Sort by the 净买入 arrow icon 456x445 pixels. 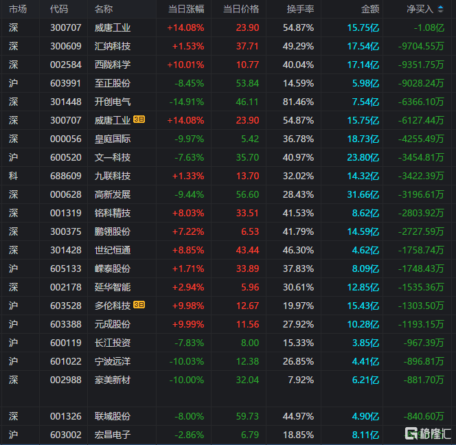(x=441, y=10)
